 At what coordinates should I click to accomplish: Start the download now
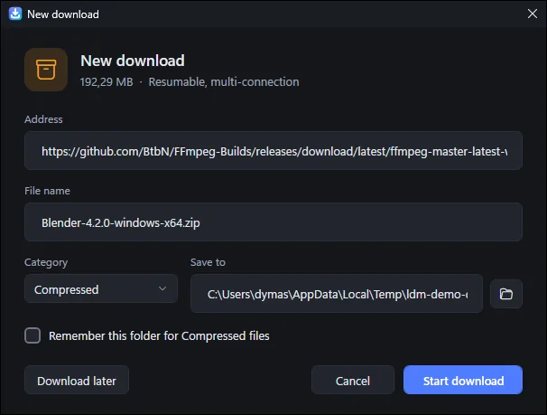[x=463, y=380]
